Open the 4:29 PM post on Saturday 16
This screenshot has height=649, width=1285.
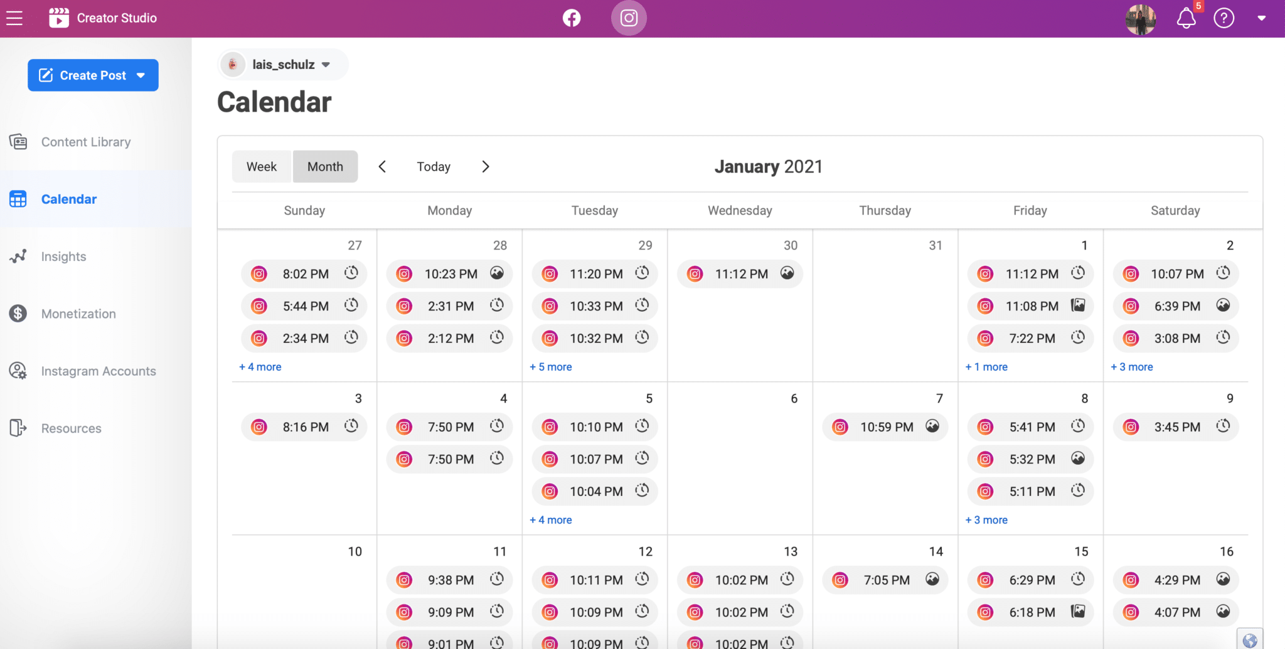pyautogui.click(x=1176, y=579)
